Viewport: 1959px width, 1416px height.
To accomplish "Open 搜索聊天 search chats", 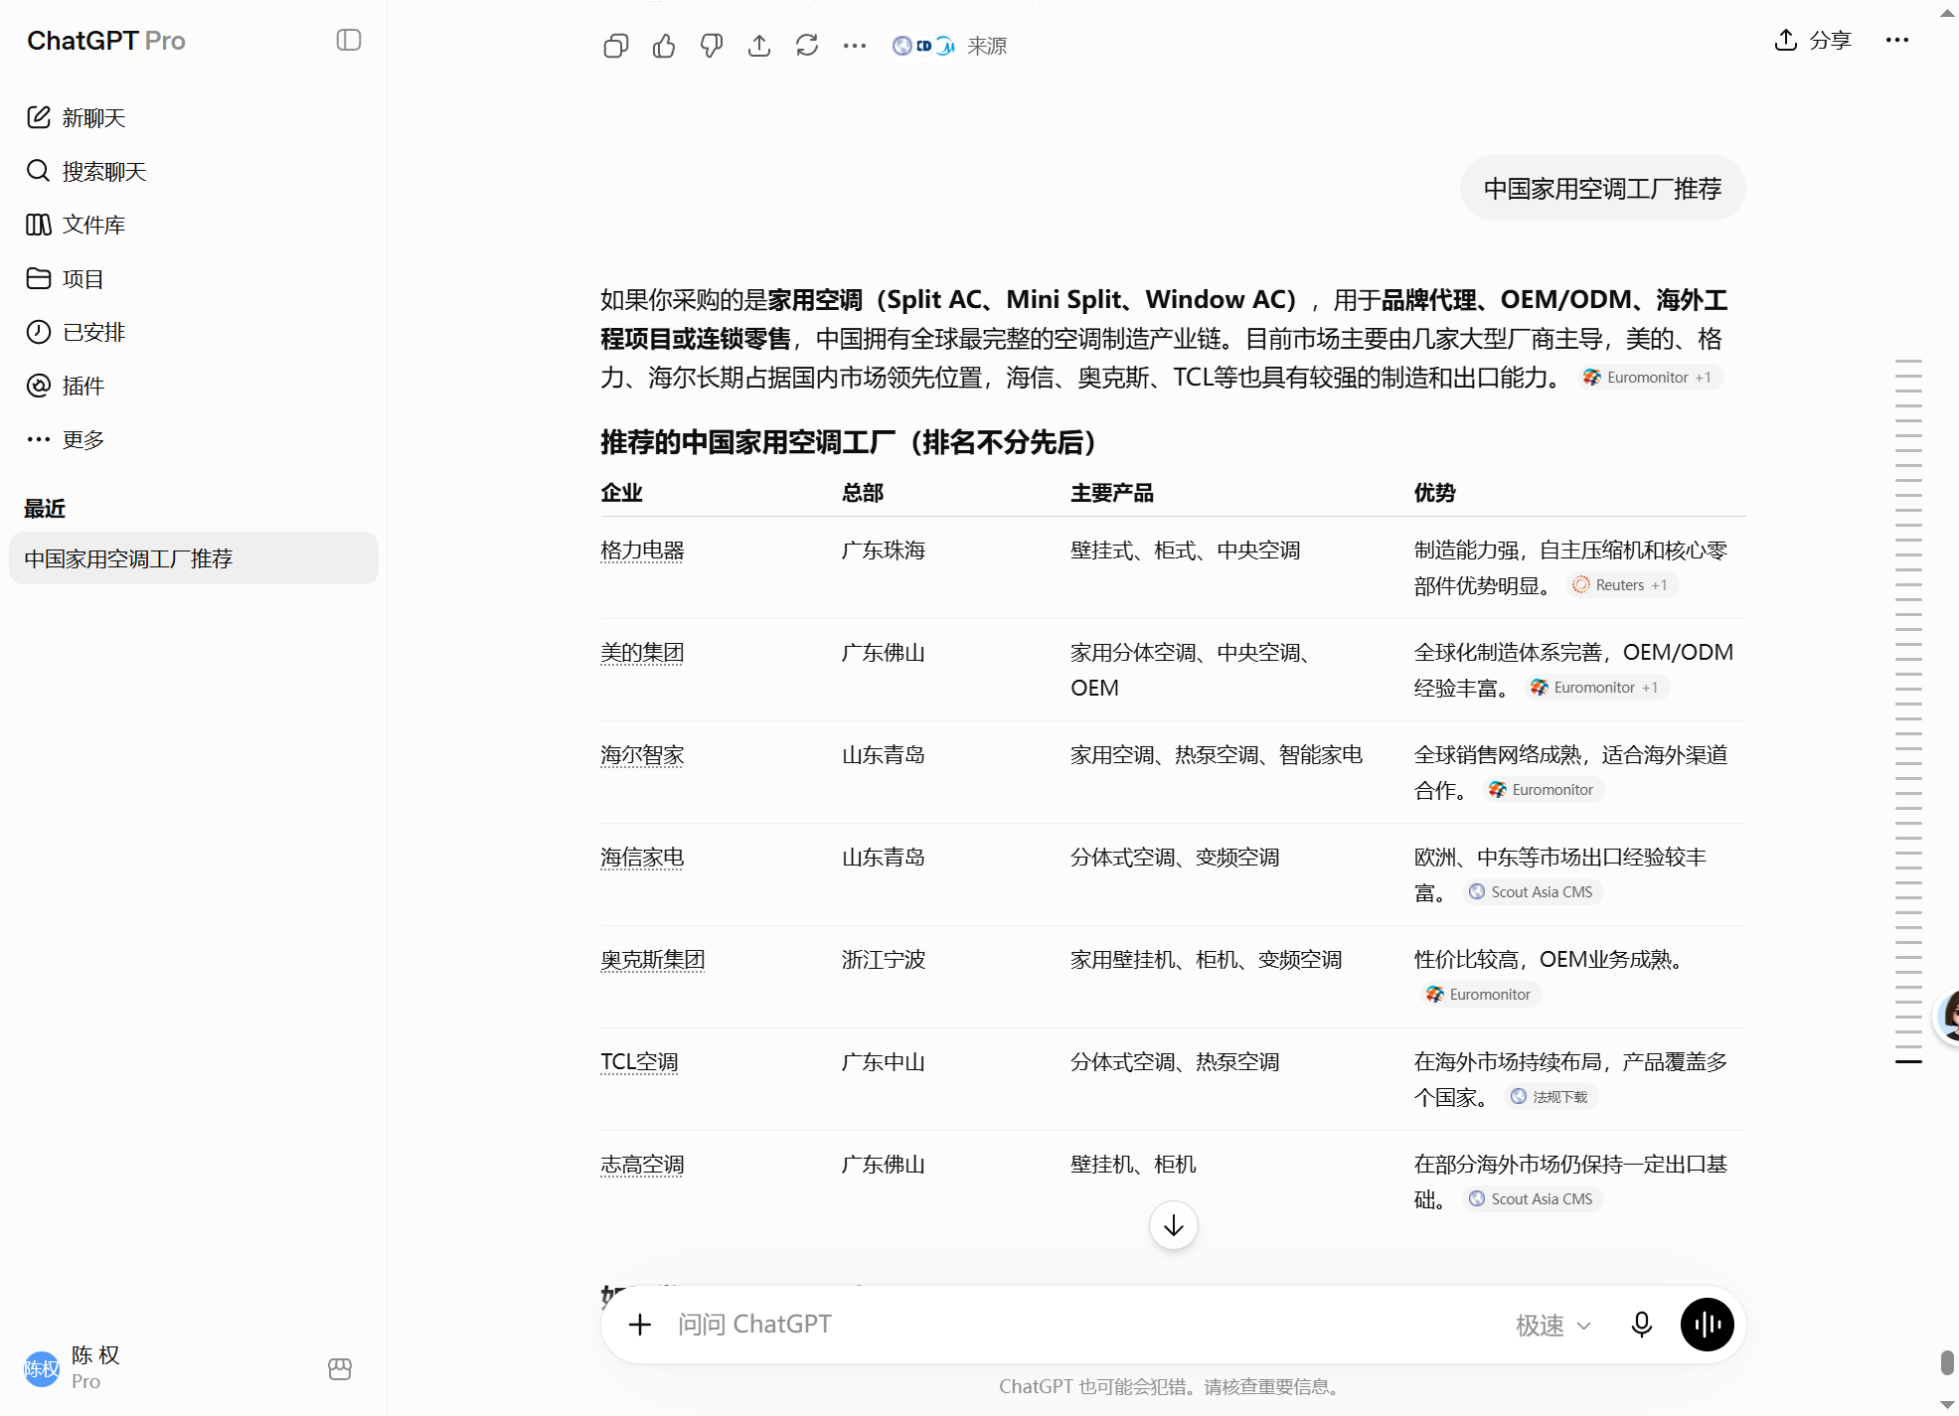I will coord(86,172).
